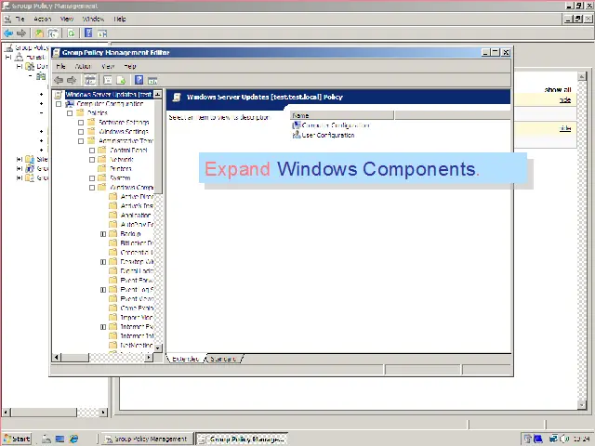Click Up one level folder icon in Group Policy Management
This screenshot has width=595, height=446.
click(39, 33)
